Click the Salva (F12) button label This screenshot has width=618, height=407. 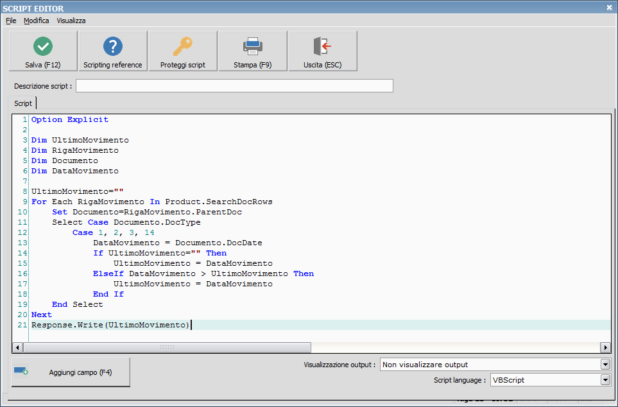coord(43,65)
